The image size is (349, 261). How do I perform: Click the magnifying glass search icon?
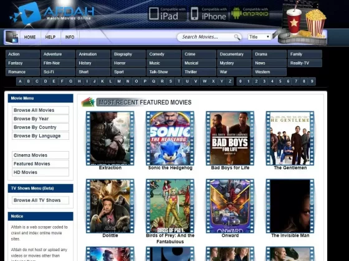point(237,37)
